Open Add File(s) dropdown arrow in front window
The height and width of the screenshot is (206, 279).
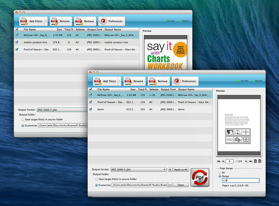pyautogui.click(x=120, y=81)
